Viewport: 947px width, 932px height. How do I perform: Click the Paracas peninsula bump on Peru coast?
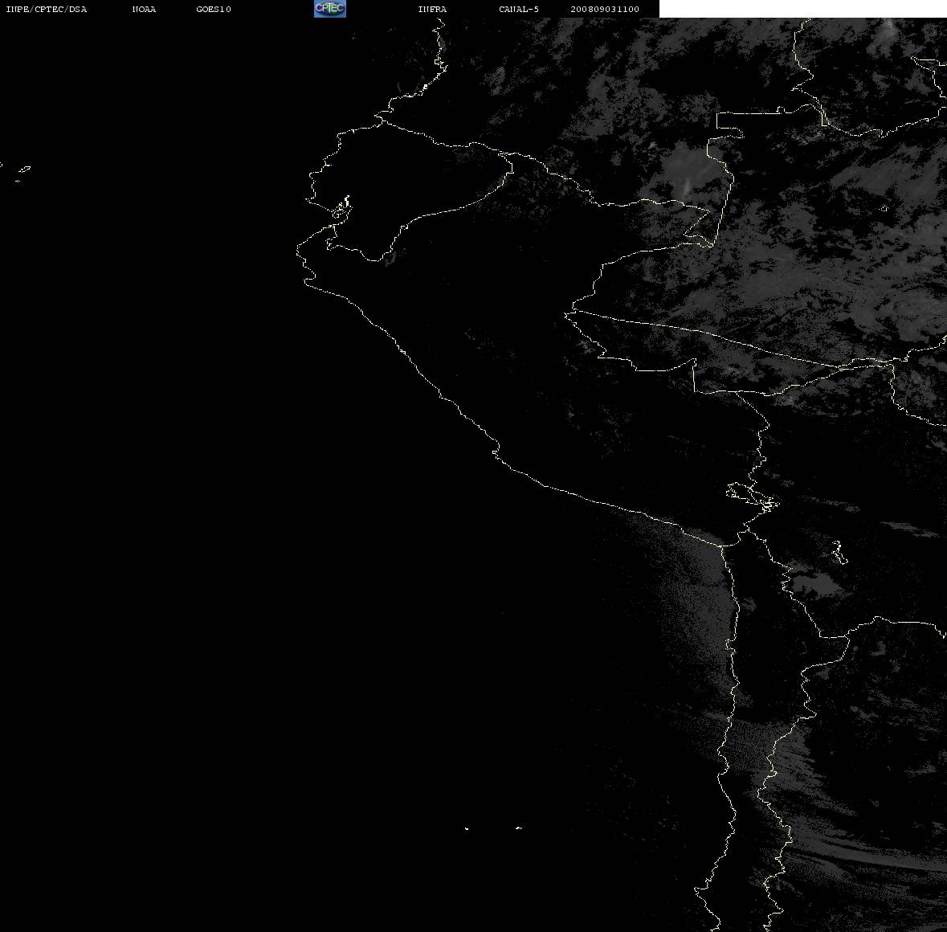[496, 451]
